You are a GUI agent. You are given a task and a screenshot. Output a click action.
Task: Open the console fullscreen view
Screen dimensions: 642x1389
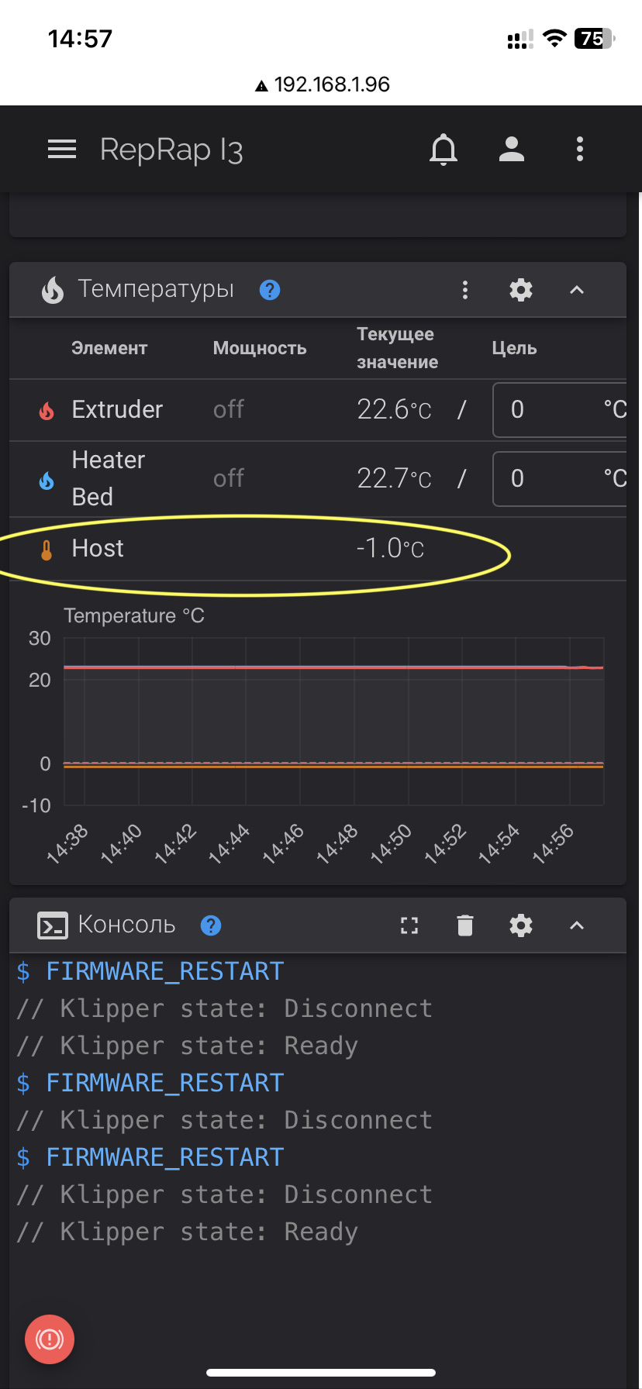[x=409, y=925]
